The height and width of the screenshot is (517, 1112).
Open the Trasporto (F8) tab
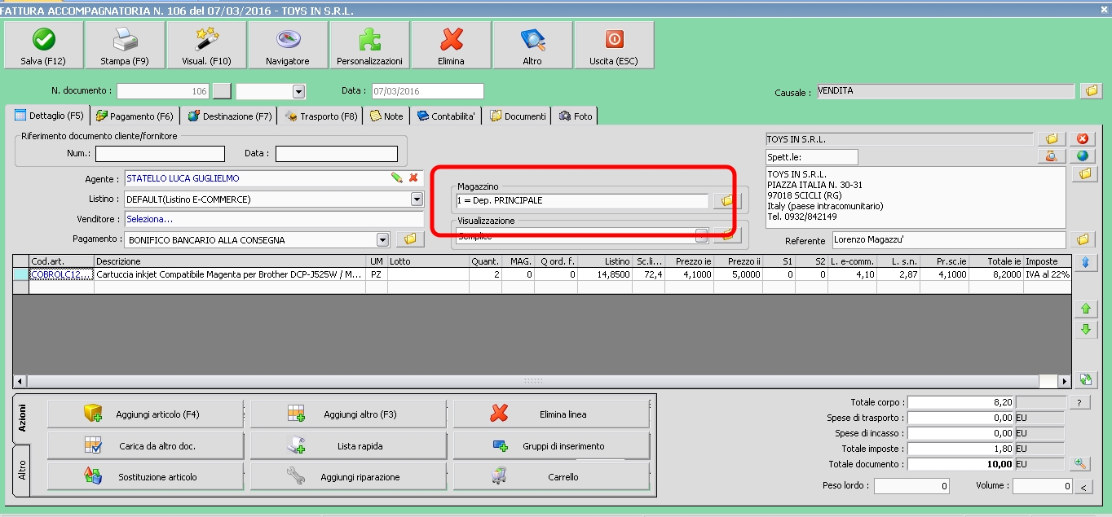coord(321,116)
